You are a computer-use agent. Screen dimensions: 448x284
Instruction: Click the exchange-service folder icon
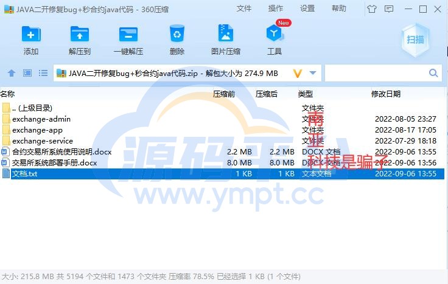coord(6,140)
